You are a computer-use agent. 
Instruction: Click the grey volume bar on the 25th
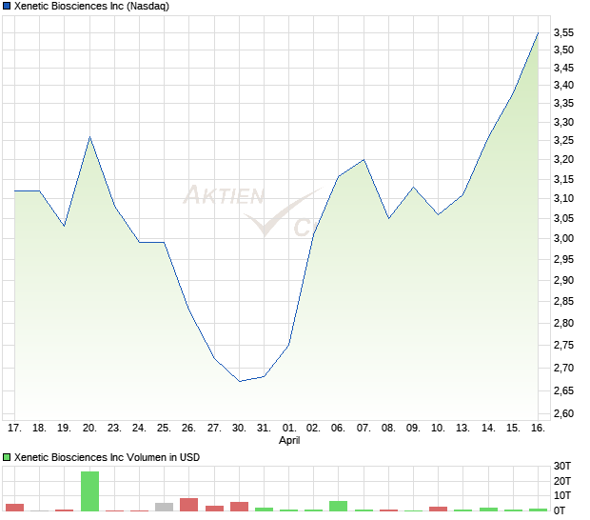[164, 508]
